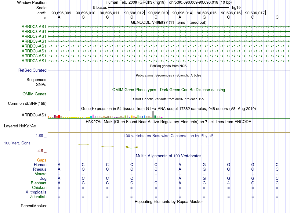Open the H3K27Ac Mark ENCODE track title
Image resolution: width=290 pixels, height=213 pixels.
(x=169, y=122)
